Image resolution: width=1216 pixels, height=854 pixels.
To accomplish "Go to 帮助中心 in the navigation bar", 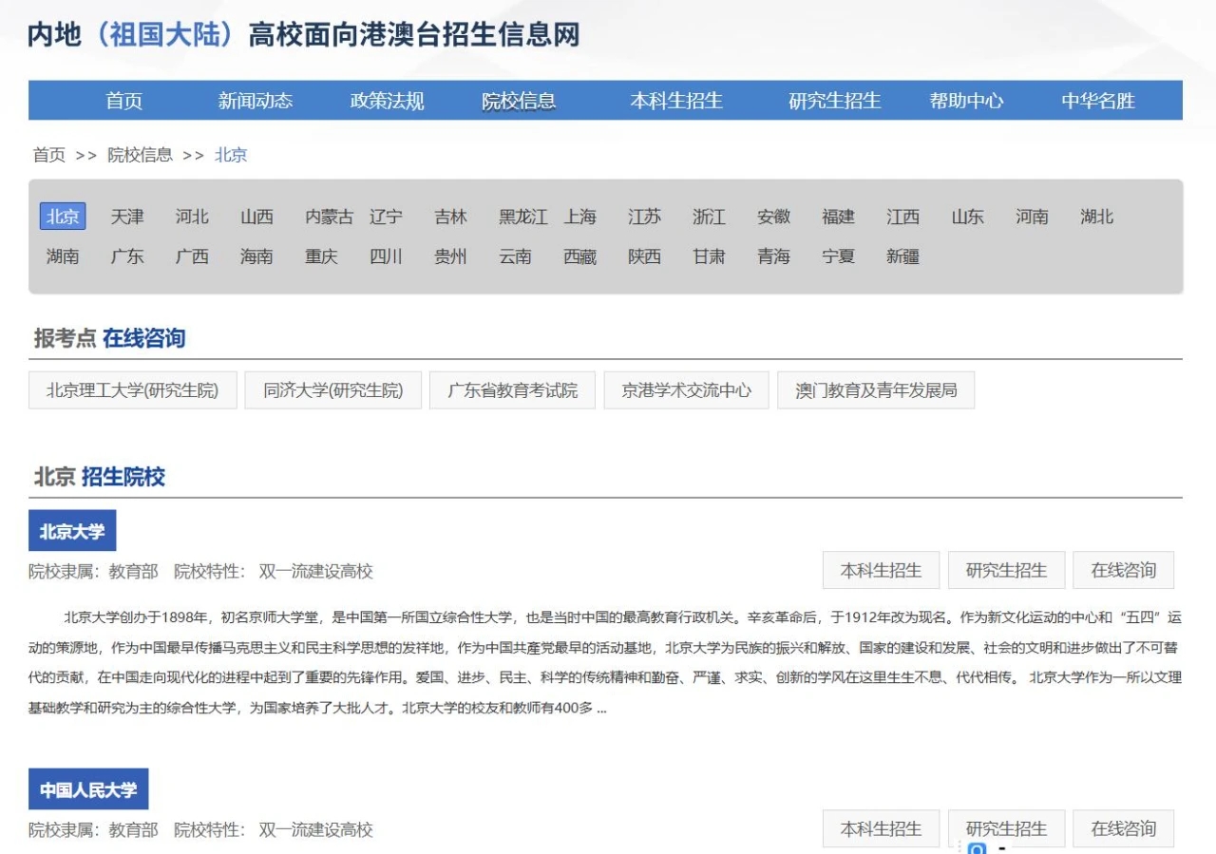I will pos(966,101).
